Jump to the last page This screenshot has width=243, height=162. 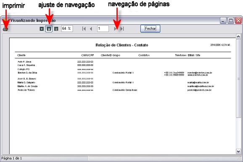[122, 29]
